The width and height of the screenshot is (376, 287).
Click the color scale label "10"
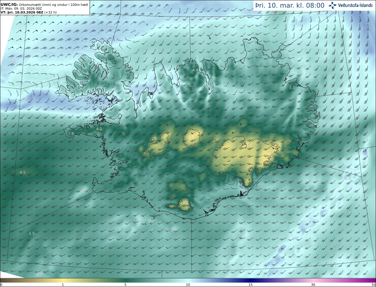click(x=188, y=285)
